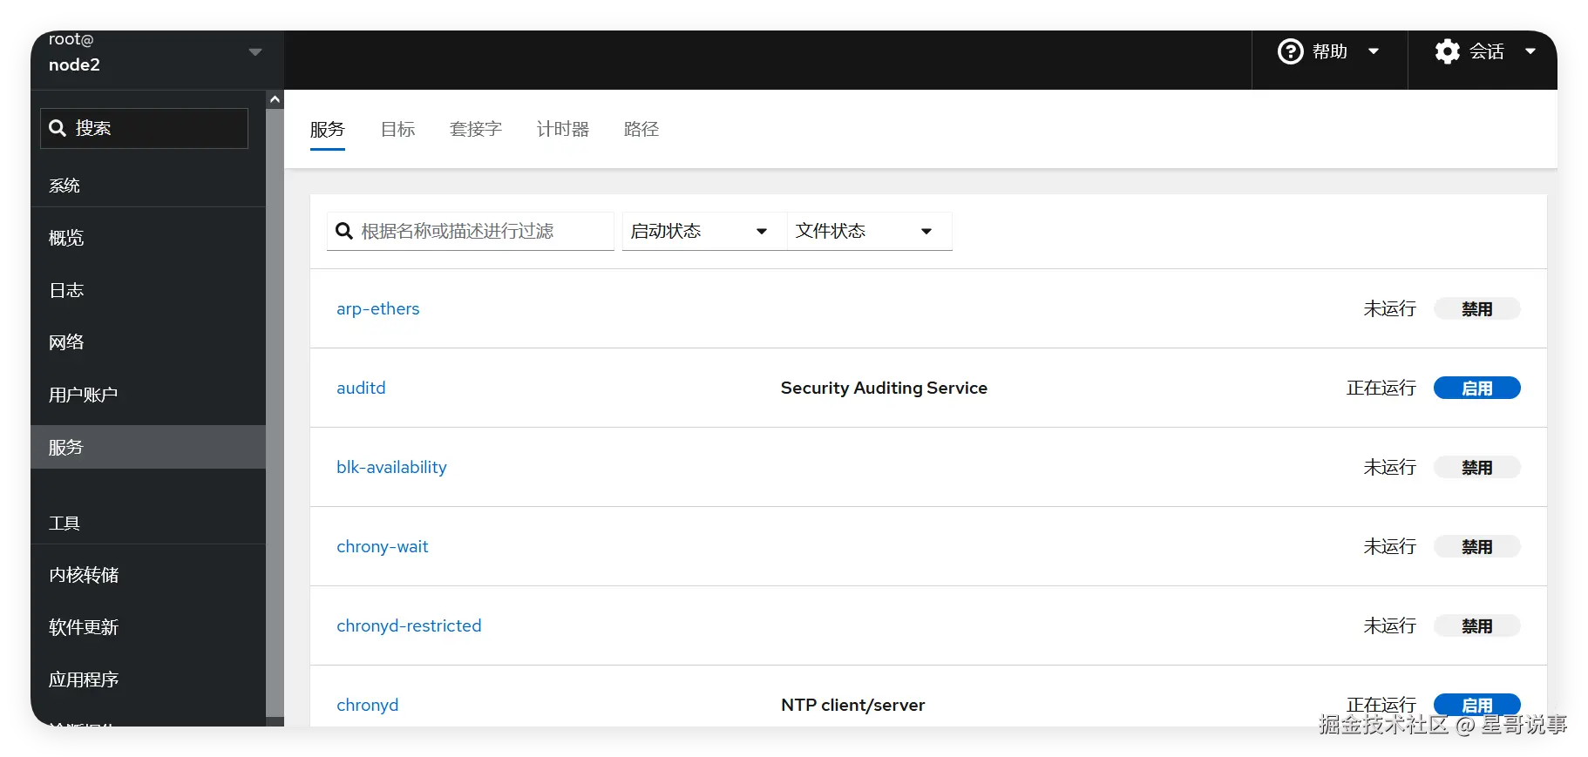Open the chronyd-restricted service link
Screen dimensions: 1588x757
[x=409, y=625]
